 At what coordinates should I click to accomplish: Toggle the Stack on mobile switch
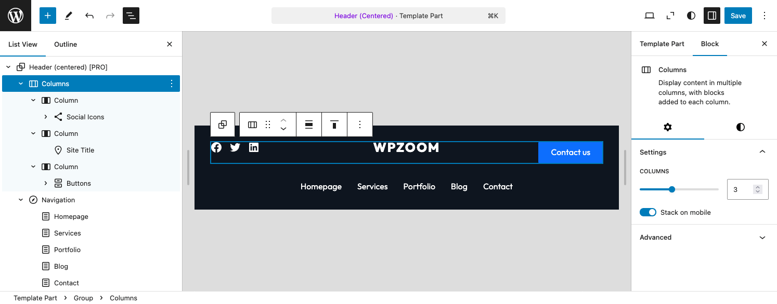click(x=648, y=212)
